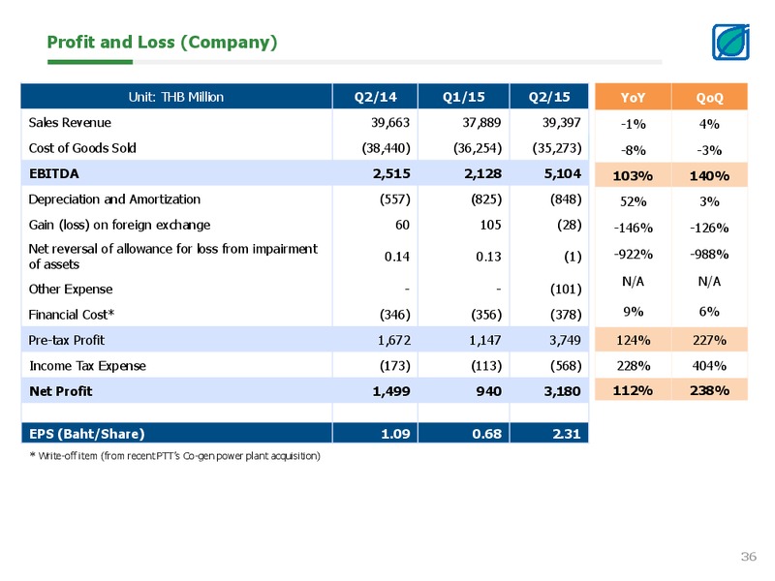Viewport: 775px width, 581px height.
Task: Select the 'Cost of Goods Sold' label
Action: pyautogui.click(x=82, y=148)
